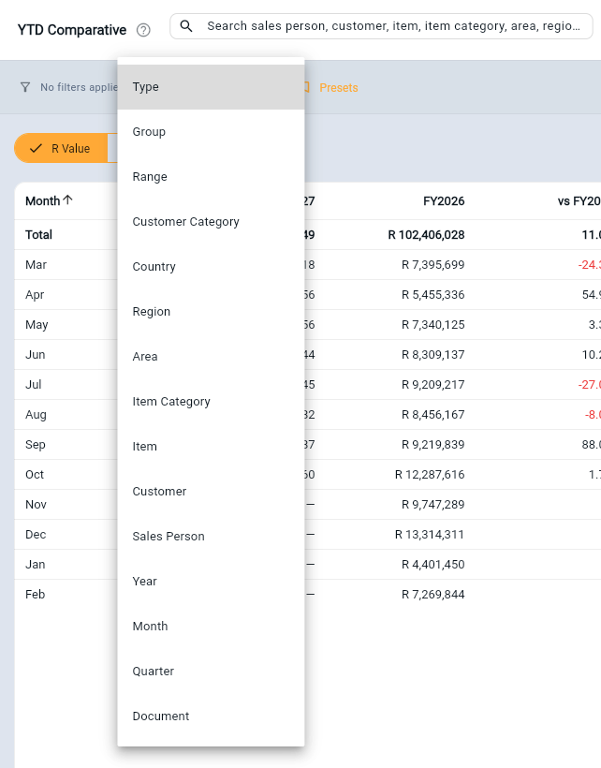Image resolution: width=601 pixels, height=768 pixels.
Task: Select the Aug row label
Action: 36,415
